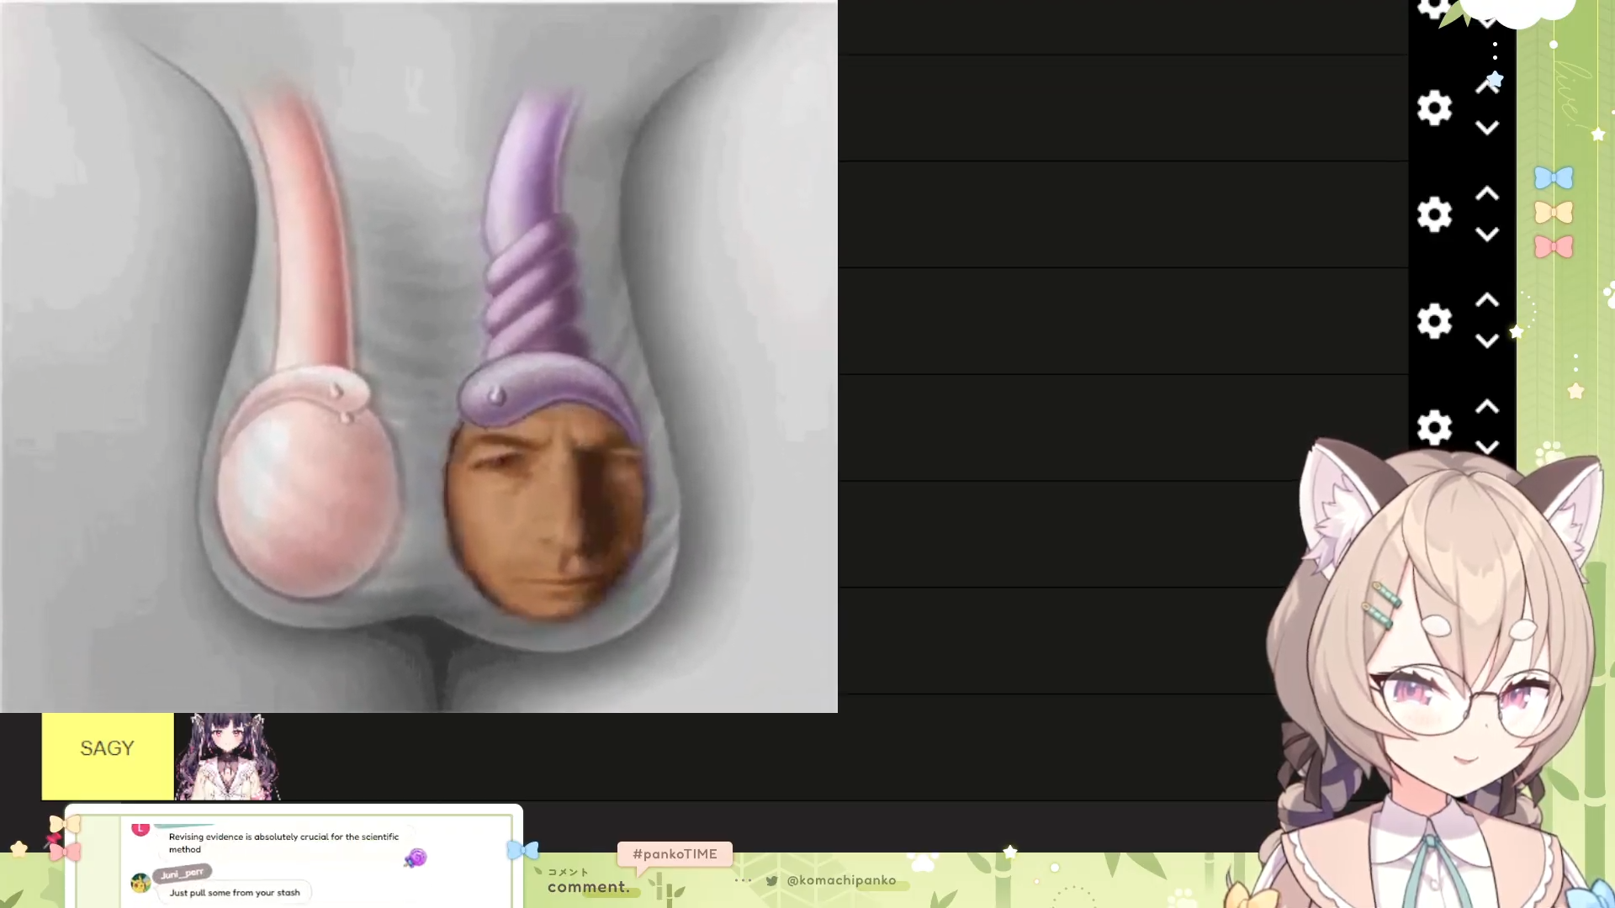The height and width of the screenshot is (908, 1615).
Task: Open settings gear of first fully visible tier row
Action: pyautogui.click(x=1434, y=108)
